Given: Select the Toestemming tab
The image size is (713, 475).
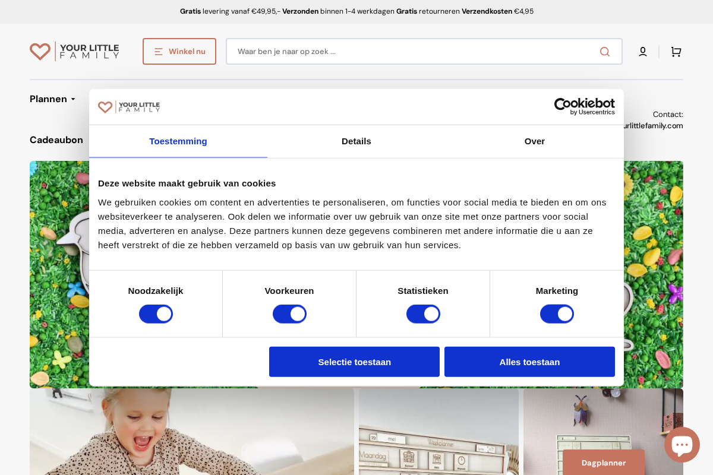Looking at the screenshot, I should (x=178, y=141).
